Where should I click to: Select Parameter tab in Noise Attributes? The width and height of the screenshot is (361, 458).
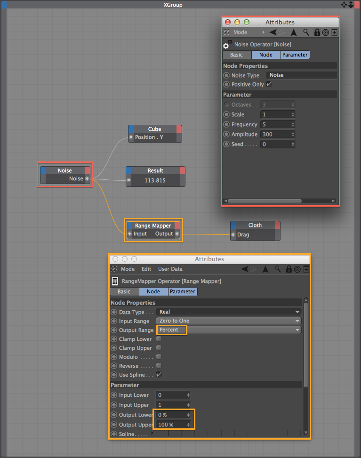(x=295, y=55)
